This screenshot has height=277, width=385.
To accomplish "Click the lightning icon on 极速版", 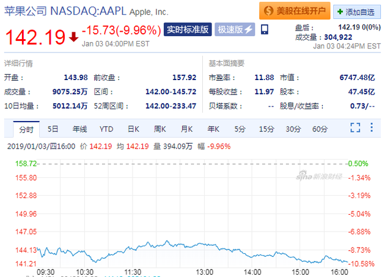I will tap(248, 29).
